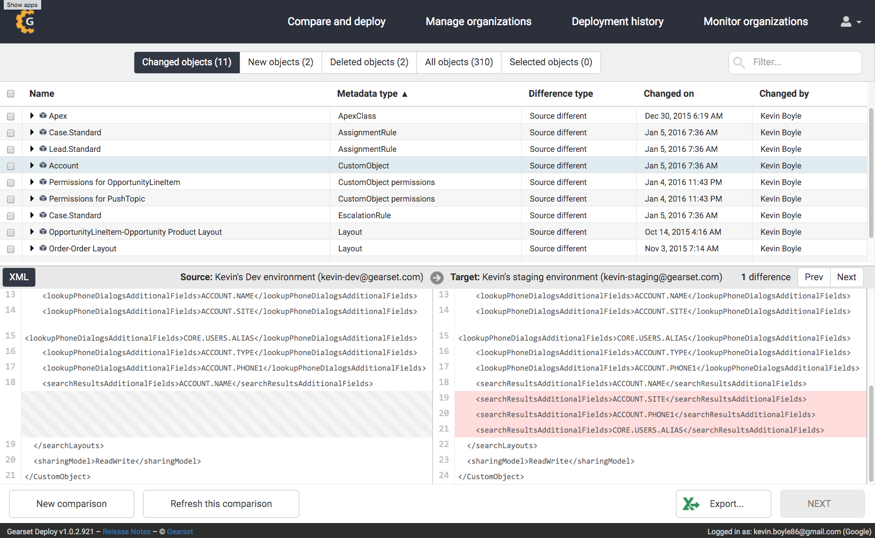
Task: Go to Prev difference
Action: (814, 277)
